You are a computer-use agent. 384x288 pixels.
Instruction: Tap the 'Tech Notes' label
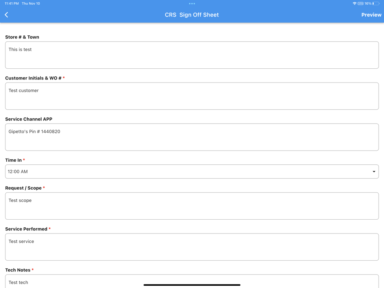pos(18,270)
